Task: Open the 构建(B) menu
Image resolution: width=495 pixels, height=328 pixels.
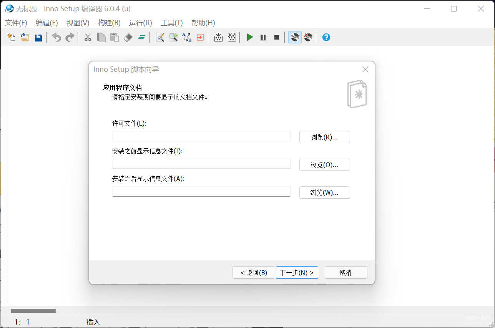Action: tap(109, 23)
